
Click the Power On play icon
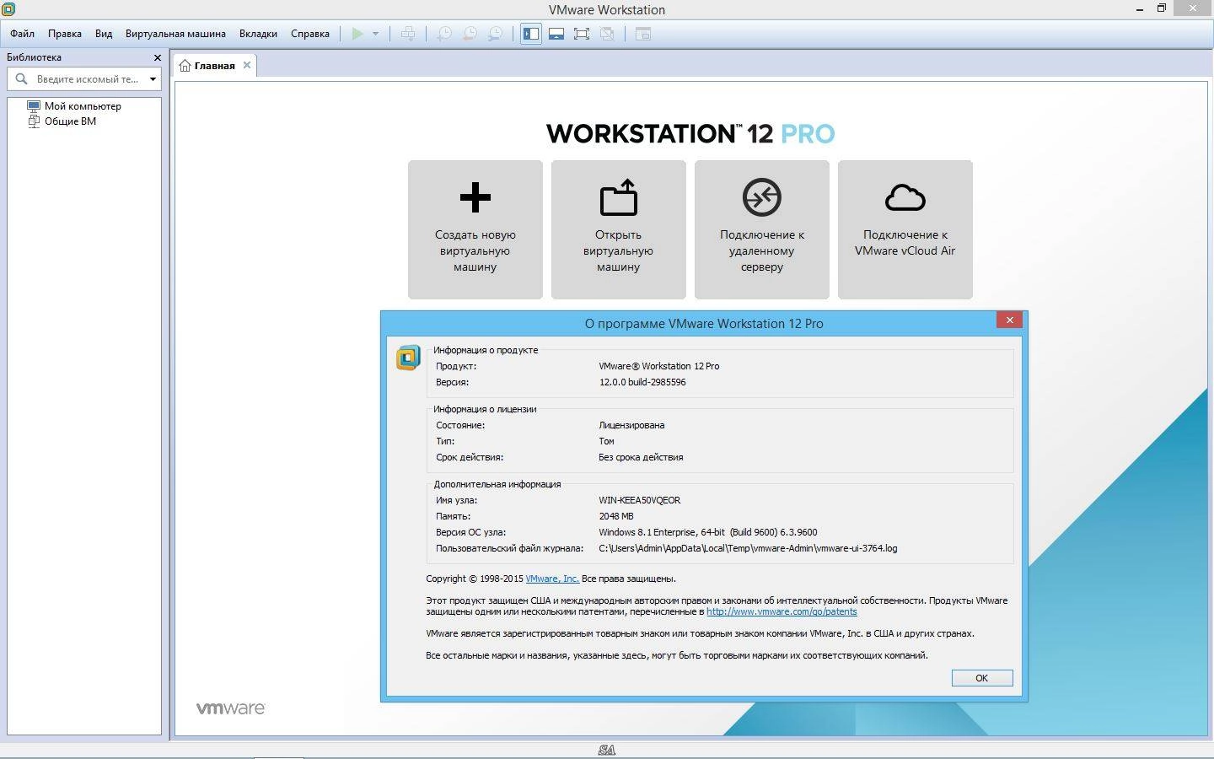[x=357, y=34]
